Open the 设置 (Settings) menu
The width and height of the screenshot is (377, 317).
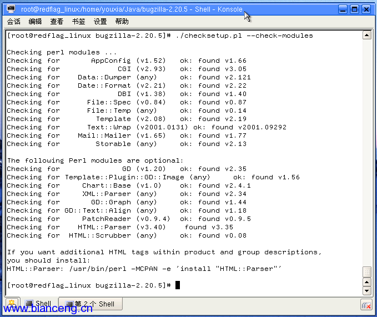[x=100, y=22]
